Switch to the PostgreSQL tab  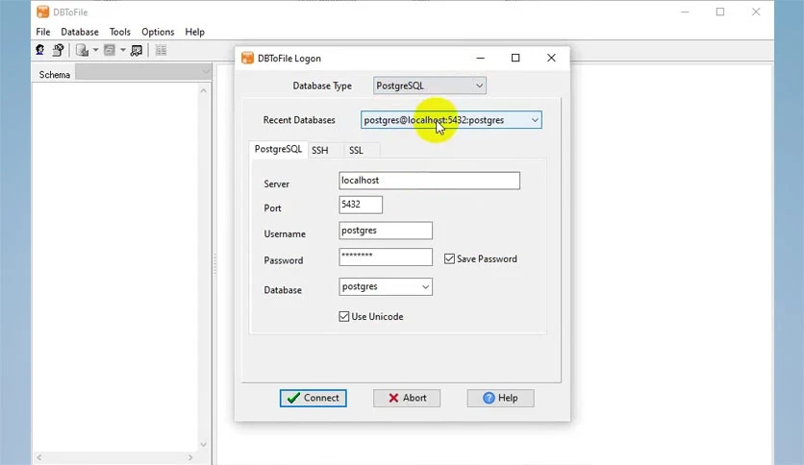(279, 149)
